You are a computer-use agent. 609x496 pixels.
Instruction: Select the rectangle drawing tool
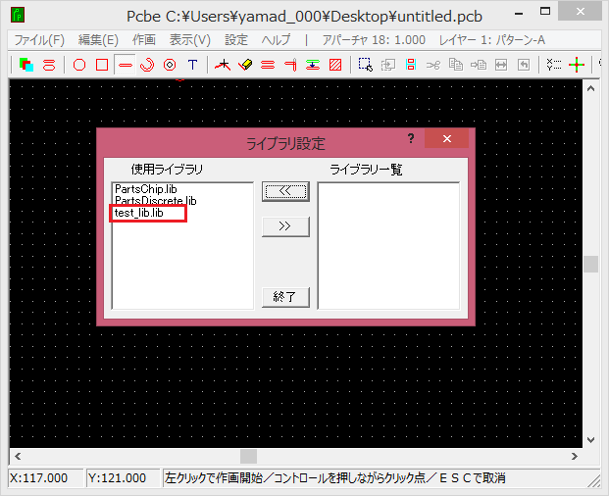102,65
